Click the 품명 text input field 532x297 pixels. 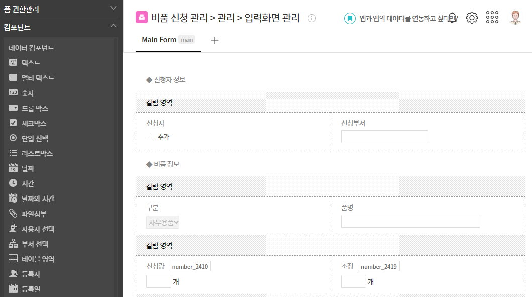point(411,221)
